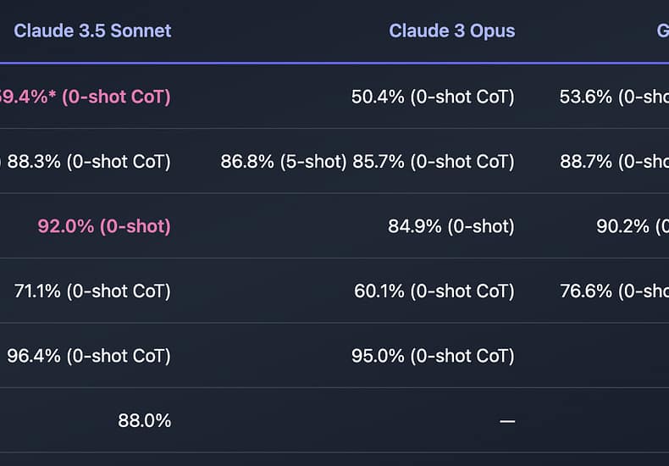Click the 86.8% (5-shot) score
Viewport: 669px width, 466px height.
coord(284,162)
